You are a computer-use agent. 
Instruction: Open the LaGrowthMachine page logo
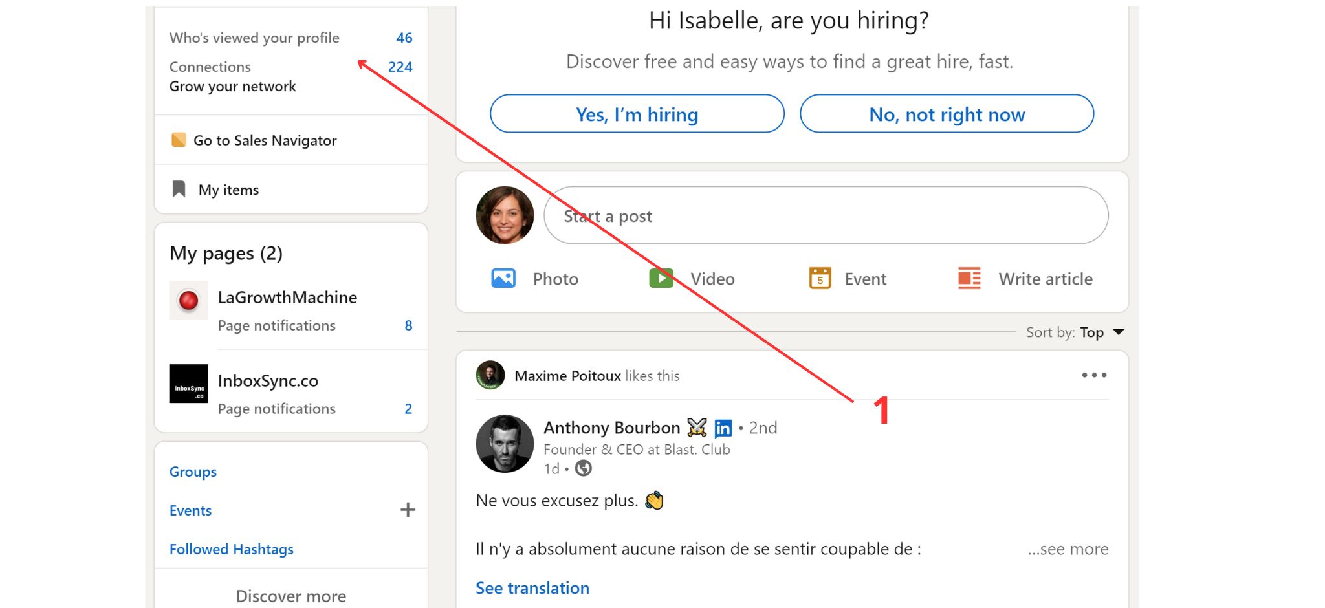188,300
